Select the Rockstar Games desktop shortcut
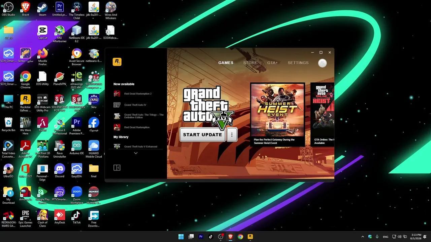 pos(26,103)
